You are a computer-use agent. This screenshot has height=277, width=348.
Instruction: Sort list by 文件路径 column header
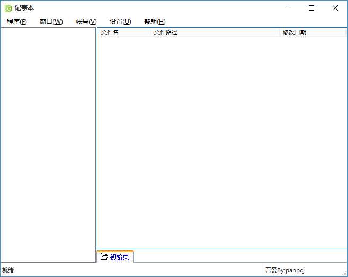coord(215,32)
